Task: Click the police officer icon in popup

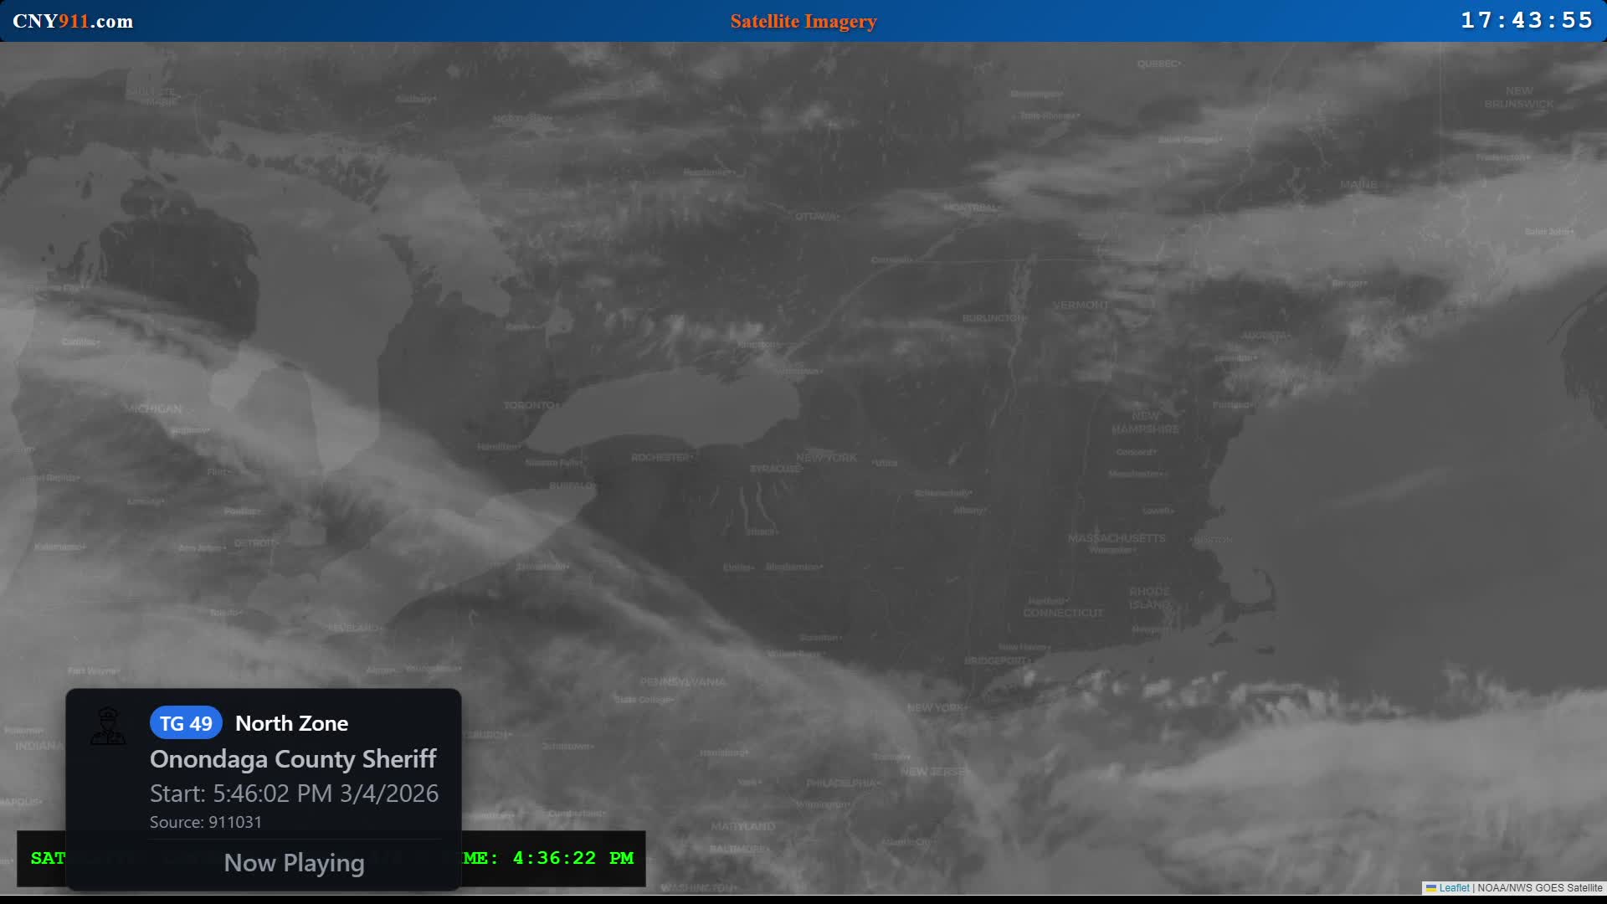Action: [x=108, y=726]
